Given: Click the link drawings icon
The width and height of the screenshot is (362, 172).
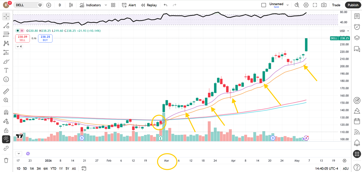Looking at the screenshot, I should click(6, 148).
